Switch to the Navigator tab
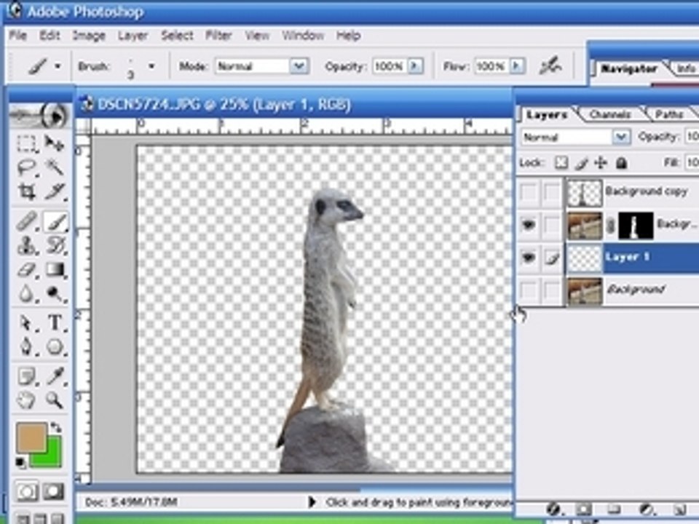 pos(628,68)
